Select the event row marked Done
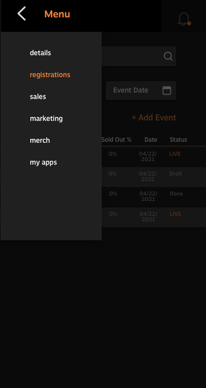206x388 pixels. coord(154,196)
